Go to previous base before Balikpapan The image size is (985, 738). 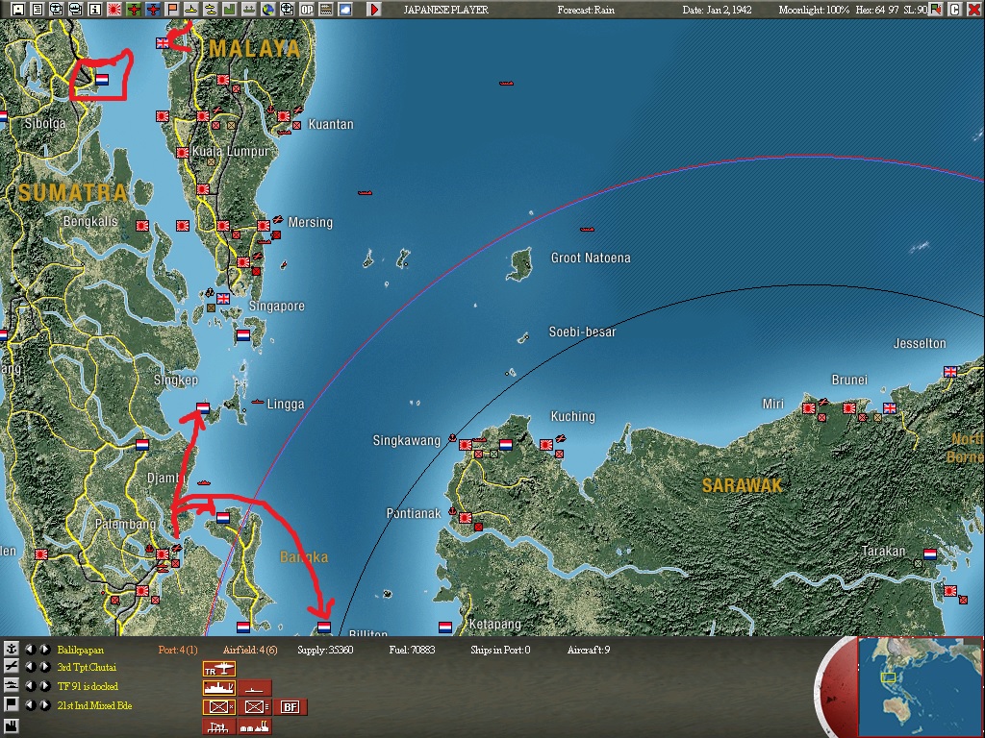point(30,650)
